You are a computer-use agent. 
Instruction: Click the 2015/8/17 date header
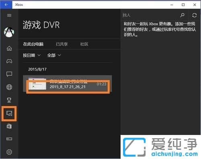(x=37, y=69)
